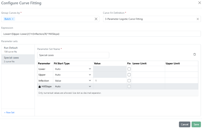Toggle Fix checkbox for Upper
The height and width of the screenshot is (128, 202).
coord(129,75)
